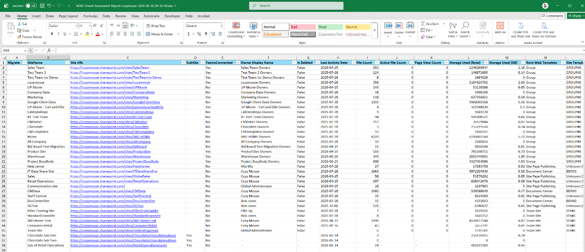The image size is (585, 252).
Task: Click the Comma Style icon
Action: point(205,34)
